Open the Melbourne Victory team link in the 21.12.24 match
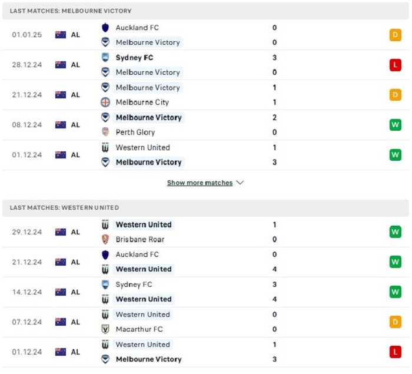The height and width of the screenshot is (374, 412). (148, 88)
